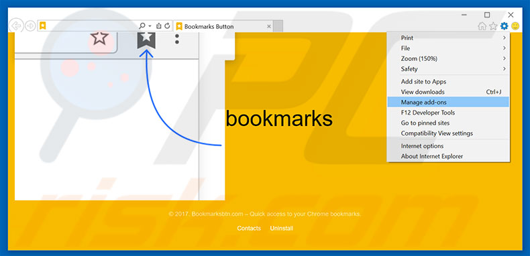Screen dimensions: 530x256
Task: Click the dark bookmarks star button image
Action: point(146,40)
